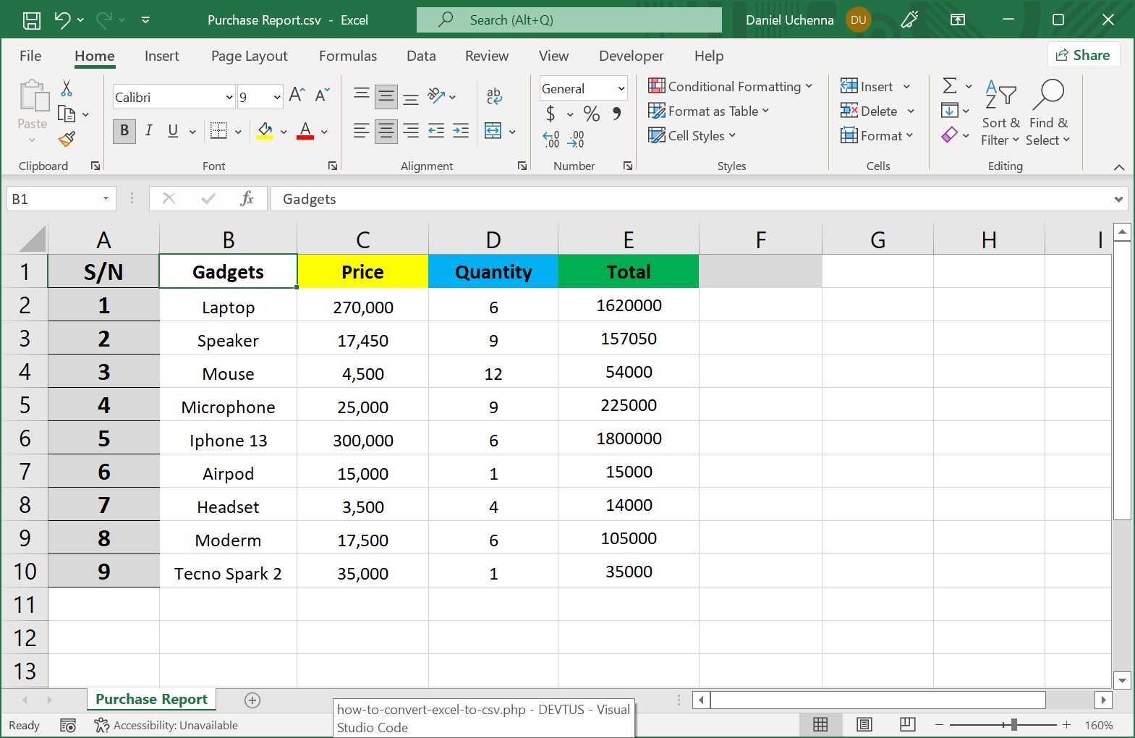Toggle Underline formatting button

point(173,131)
